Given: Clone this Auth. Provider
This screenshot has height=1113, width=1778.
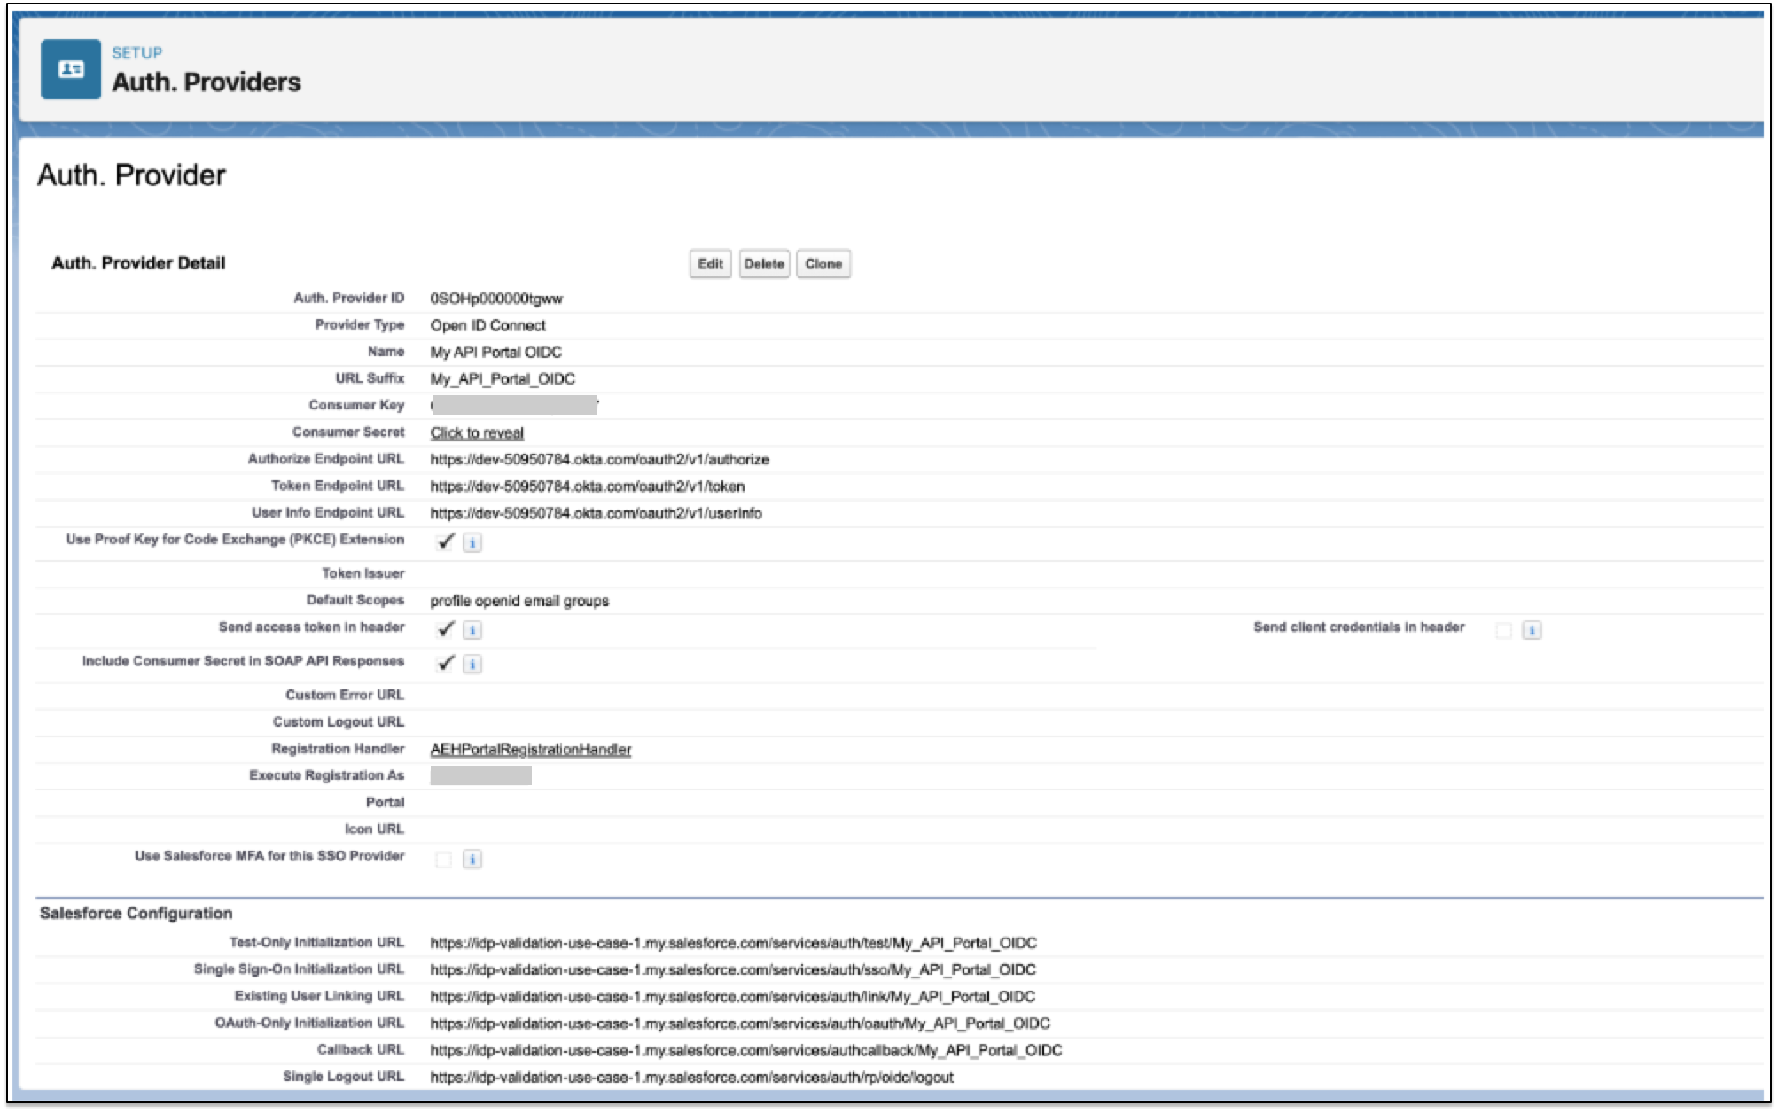Looking at the screenshot, I should [823, 264].
